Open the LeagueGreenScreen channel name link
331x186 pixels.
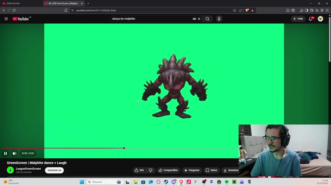click(x=28, y=169)
